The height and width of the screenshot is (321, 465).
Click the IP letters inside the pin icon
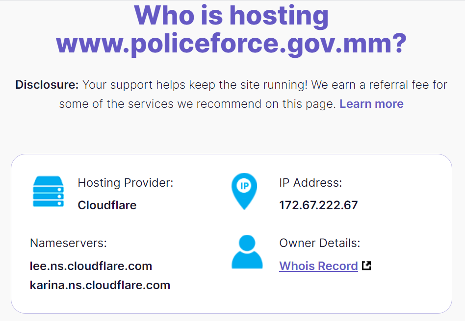[244, 186]
